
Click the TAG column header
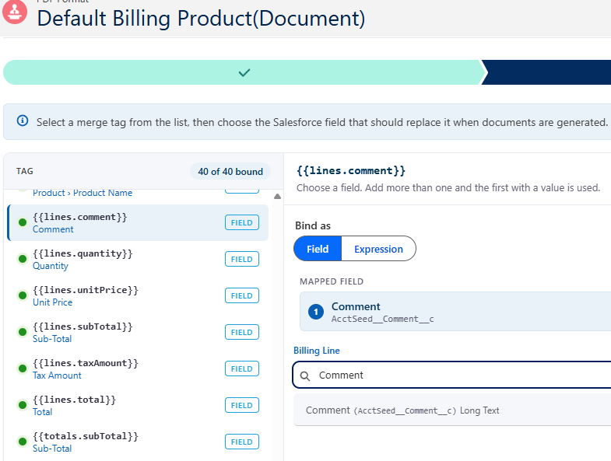(x=25, y=171)
